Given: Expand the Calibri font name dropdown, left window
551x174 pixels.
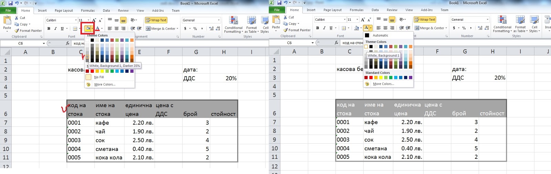Looking at the screenshot, I should (x=76, y=20).
